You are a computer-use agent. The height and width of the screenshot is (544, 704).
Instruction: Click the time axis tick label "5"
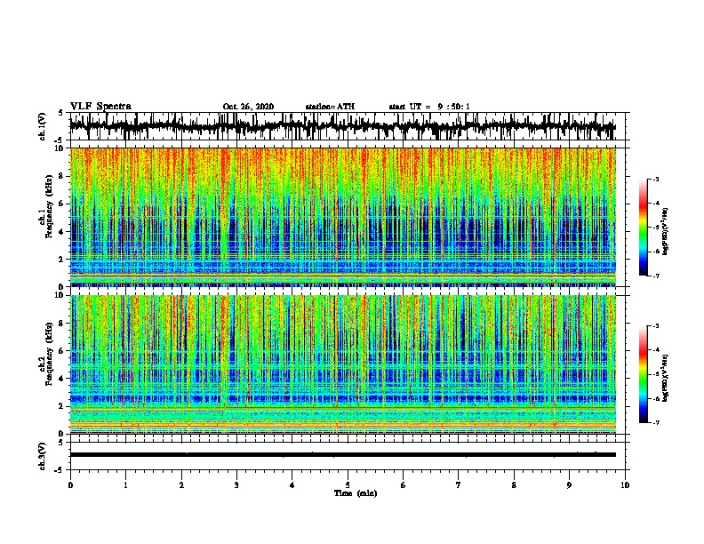click(x=348, y=484)
